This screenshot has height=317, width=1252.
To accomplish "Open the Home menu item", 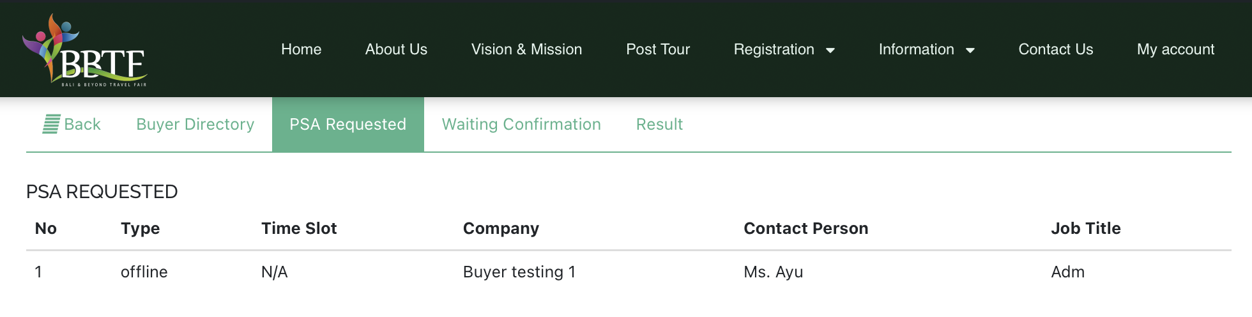I will click(301, 49).
